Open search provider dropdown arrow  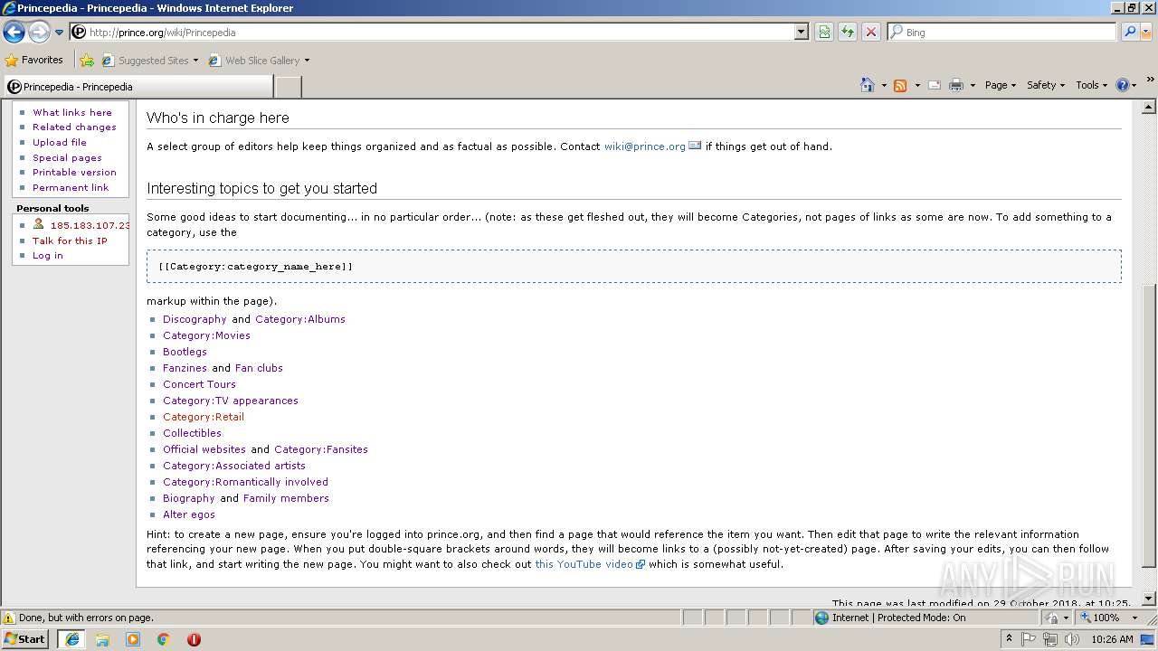pos(1146,32)
